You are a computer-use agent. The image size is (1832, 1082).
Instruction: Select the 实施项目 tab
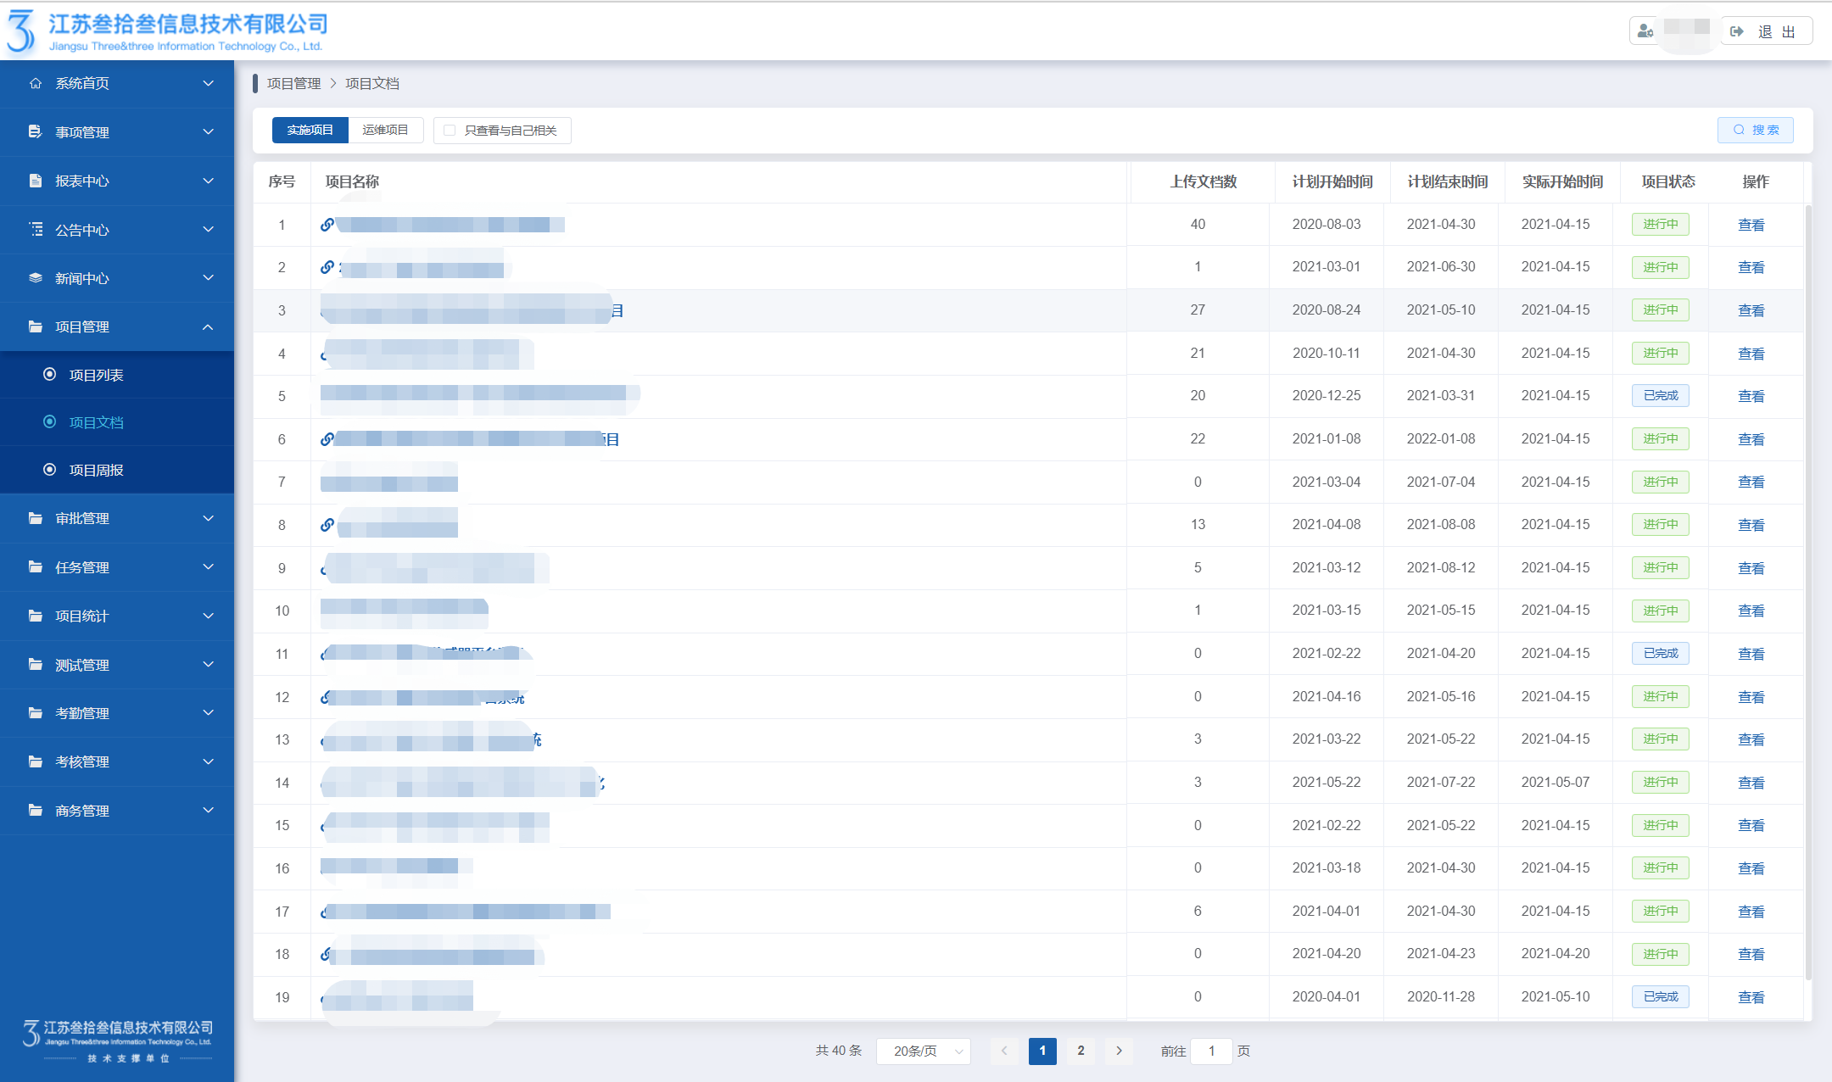(x=310, y=130)
